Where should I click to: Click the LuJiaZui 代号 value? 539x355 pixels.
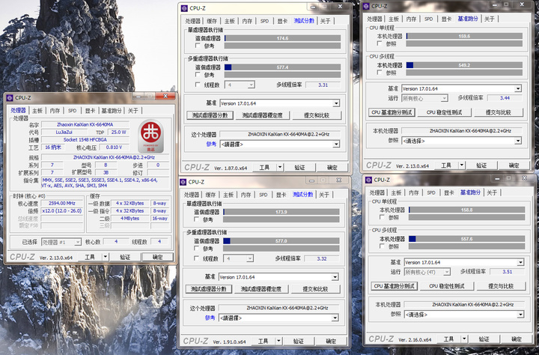point(64,132)
